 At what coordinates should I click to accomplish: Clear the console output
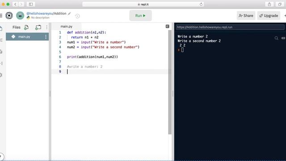[283, 38]
